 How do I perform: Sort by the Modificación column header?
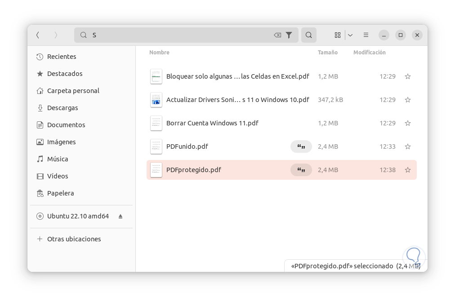pos(369,53)
